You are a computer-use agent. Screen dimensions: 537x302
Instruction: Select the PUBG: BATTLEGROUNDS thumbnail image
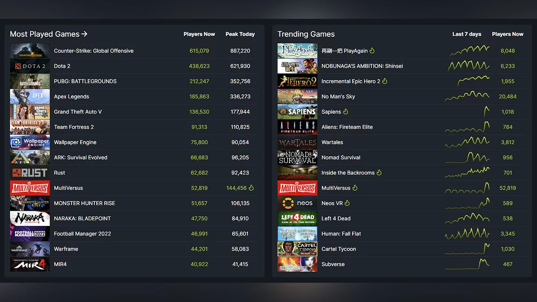coord(30,81)
